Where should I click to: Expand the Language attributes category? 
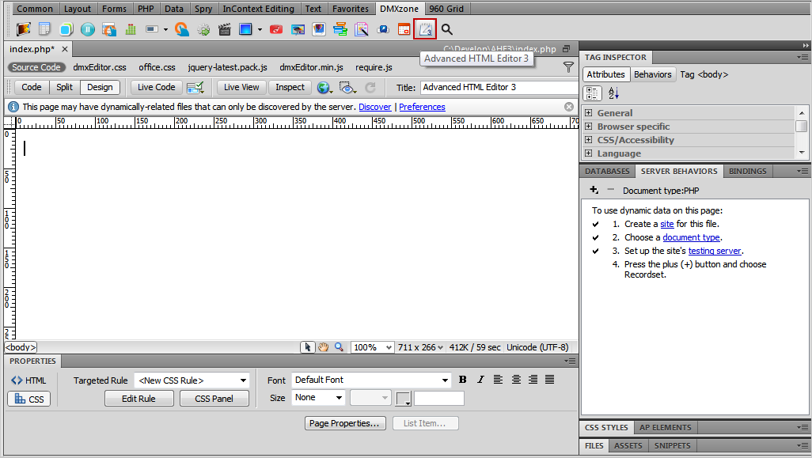588,153
